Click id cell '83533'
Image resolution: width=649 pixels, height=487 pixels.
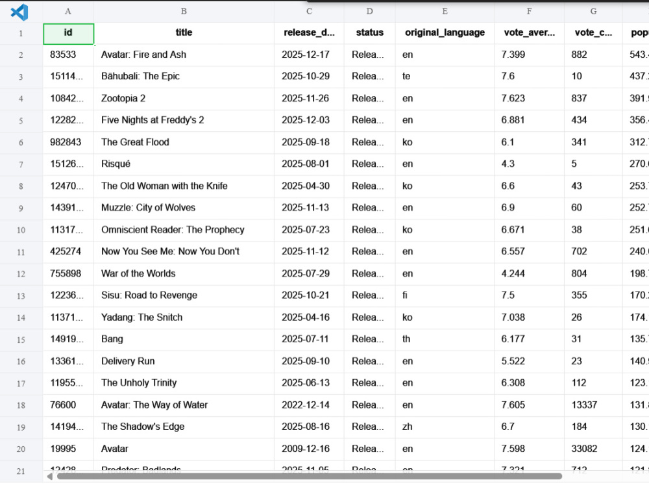tap(68, 55)
